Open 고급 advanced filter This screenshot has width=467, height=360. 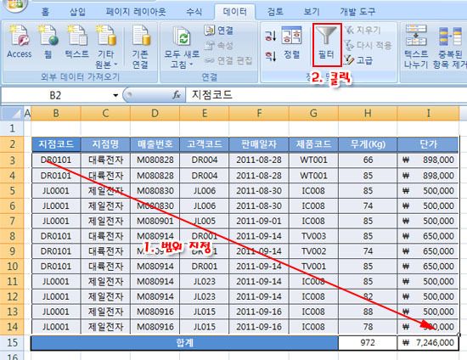pyautogui.click(x=358, y=60)
